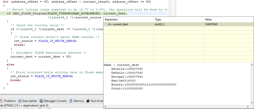The width and height of the screenshot is (254, 109).
Task: Click the Debugger Console monitor icon
Action: pyautogui.click(x=41, y=101)
